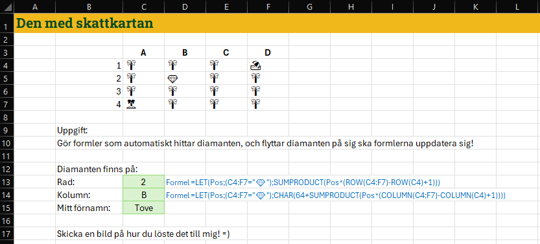This screenshot has width=540, height=244.
Task: Select entire column A via its header
Action: 34,6
